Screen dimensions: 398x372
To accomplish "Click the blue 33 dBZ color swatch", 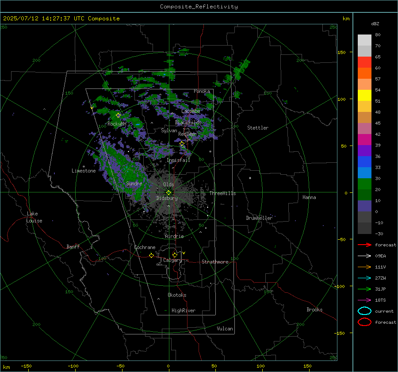I will 364,162.
